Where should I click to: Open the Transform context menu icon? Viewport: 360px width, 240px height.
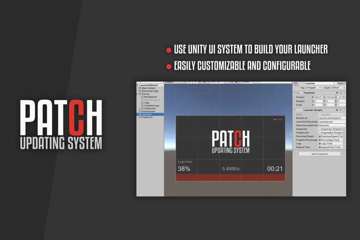point(344,93)
